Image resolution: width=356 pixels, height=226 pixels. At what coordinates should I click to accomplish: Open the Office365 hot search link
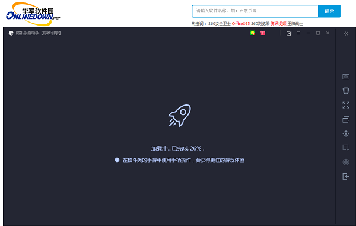point(241,23)
